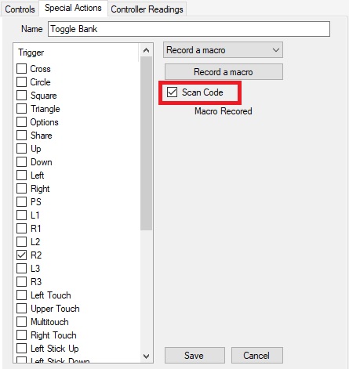The width and height of the screenshot is (349, 369).
Task: Open the Controller Readings tab
Action: coord(147,9)
